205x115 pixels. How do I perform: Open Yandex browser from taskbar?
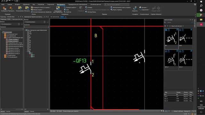201,10
